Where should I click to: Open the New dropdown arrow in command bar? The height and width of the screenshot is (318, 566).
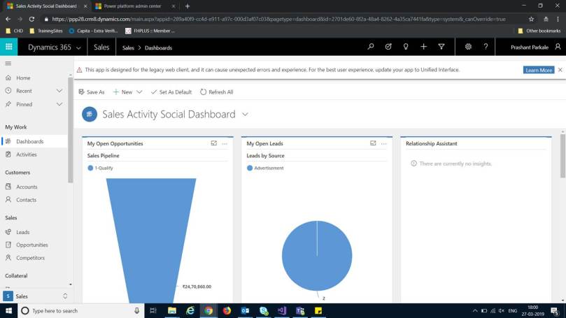(x=139, y=92)
